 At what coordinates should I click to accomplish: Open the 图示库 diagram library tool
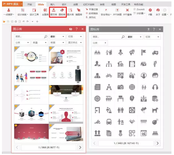54,12
